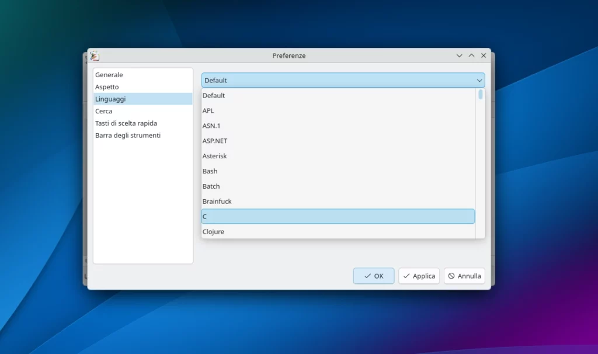The width and height of the screenshot is (598, 354).
Task: Choose Batch from the language list
Action: point(338,186)
